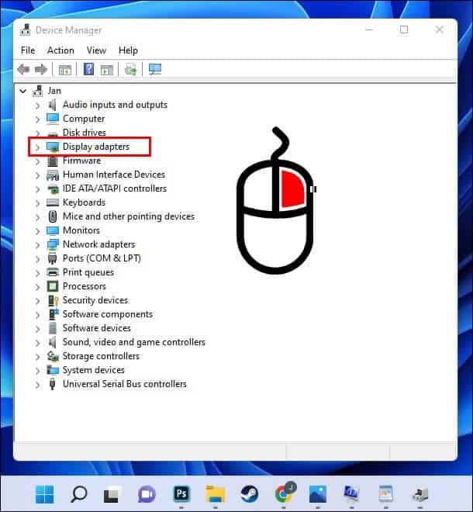
Task: Select the "Disk drives" label
Action: pos(85,133)
